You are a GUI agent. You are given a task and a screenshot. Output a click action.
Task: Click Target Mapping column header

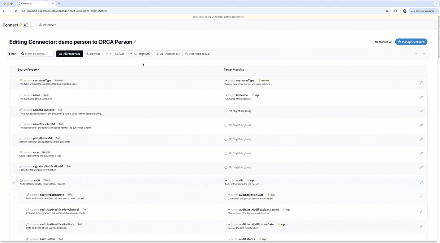pyautogui.click(x=234, y=70)
